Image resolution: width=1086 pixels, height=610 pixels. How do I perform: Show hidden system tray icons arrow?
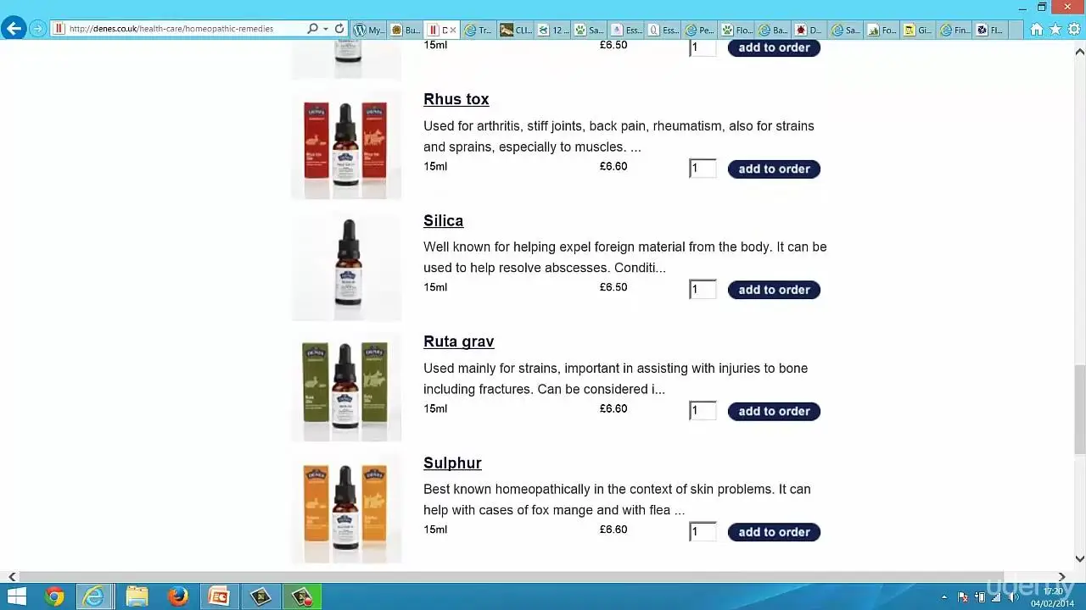point(945,596)
